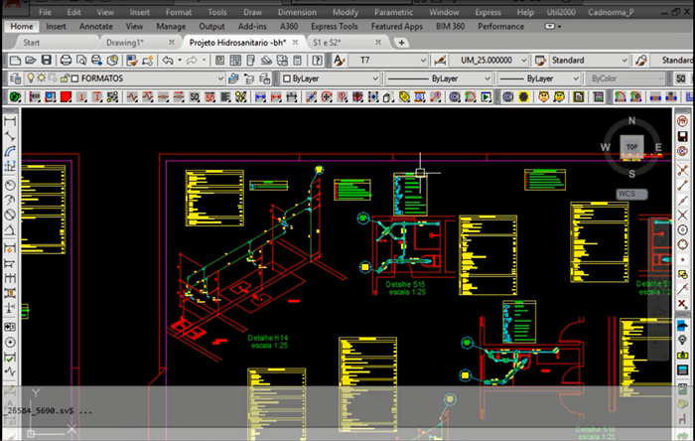
Task: Select the Diameter dimension tool
Action: coord(10,216)
